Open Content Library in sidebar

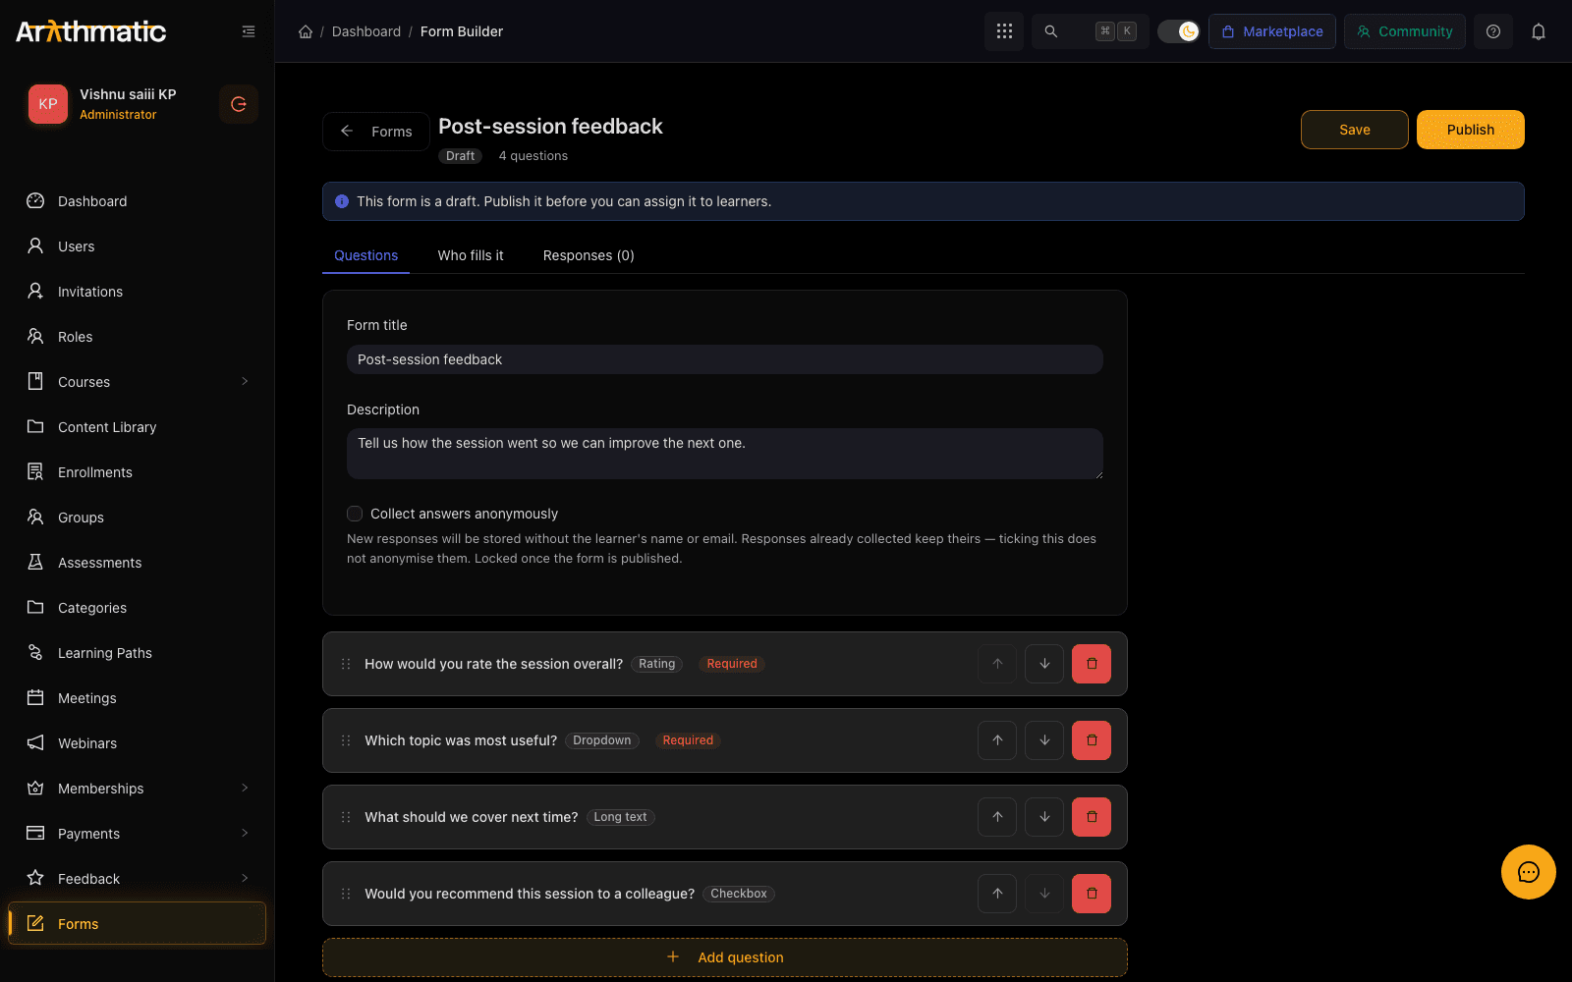(138, 427)
